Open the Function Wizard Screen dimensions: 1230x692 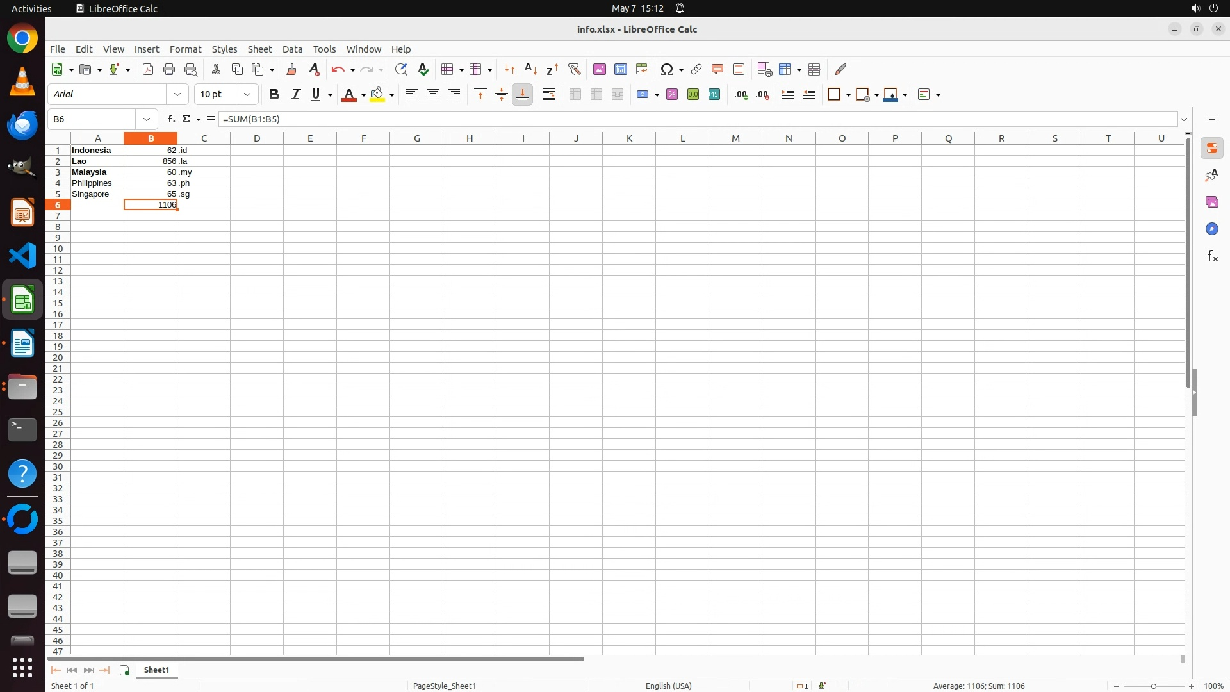pyautogui.click(x=171, y=119)
